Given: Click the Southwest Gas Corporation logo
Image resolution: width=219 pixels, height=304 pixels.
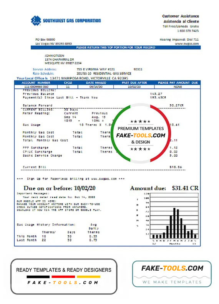Looking at the screenshot, I should [x=66, y=21].
